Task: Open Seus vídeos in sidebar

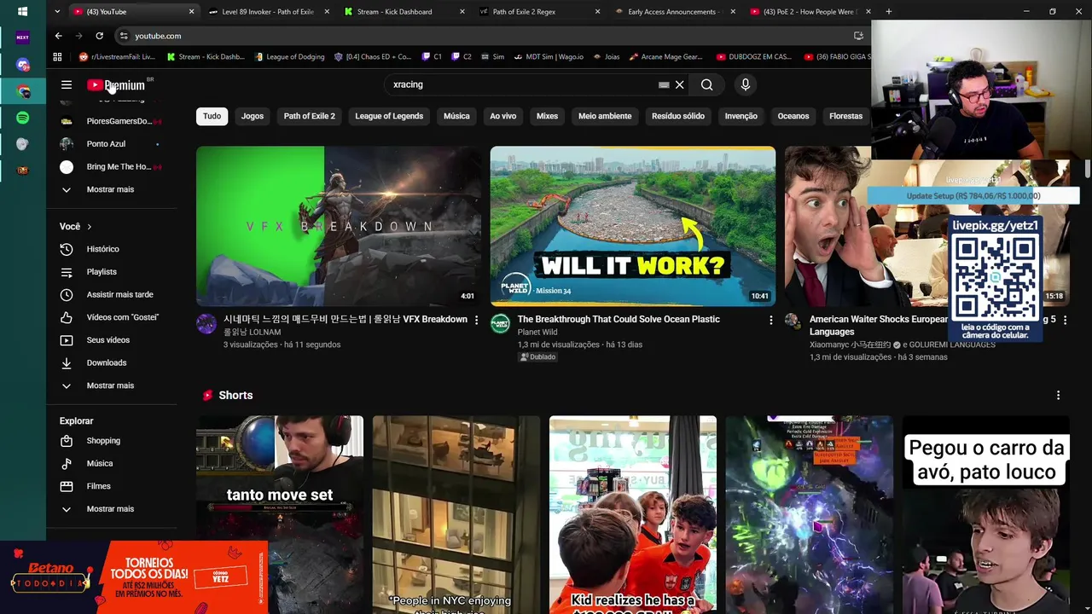Action: 107,340
